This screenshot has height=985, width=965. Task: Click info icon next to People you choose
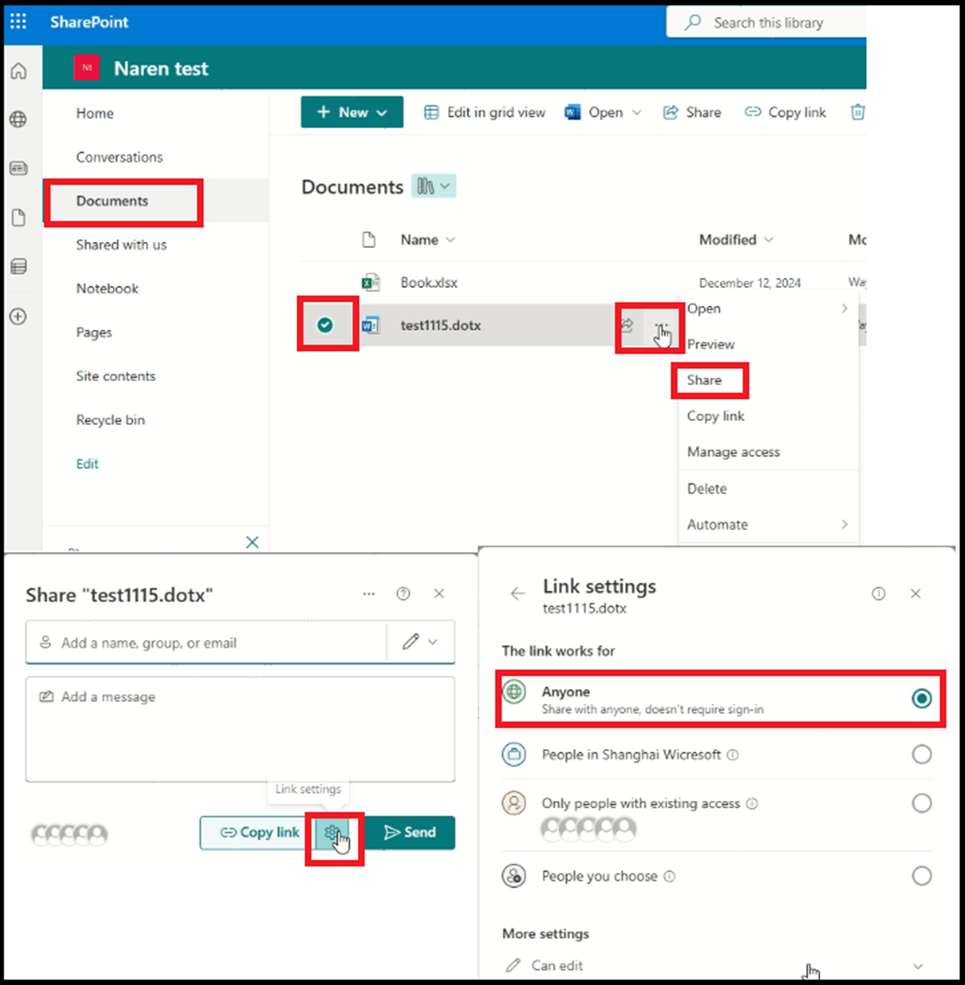(670, 876)
